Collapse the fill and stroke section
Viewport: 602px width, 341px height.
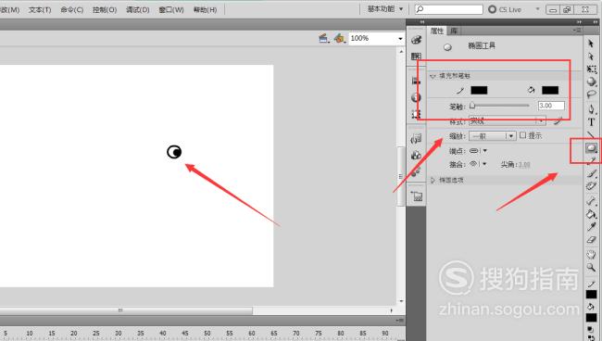tap(433, 76)
